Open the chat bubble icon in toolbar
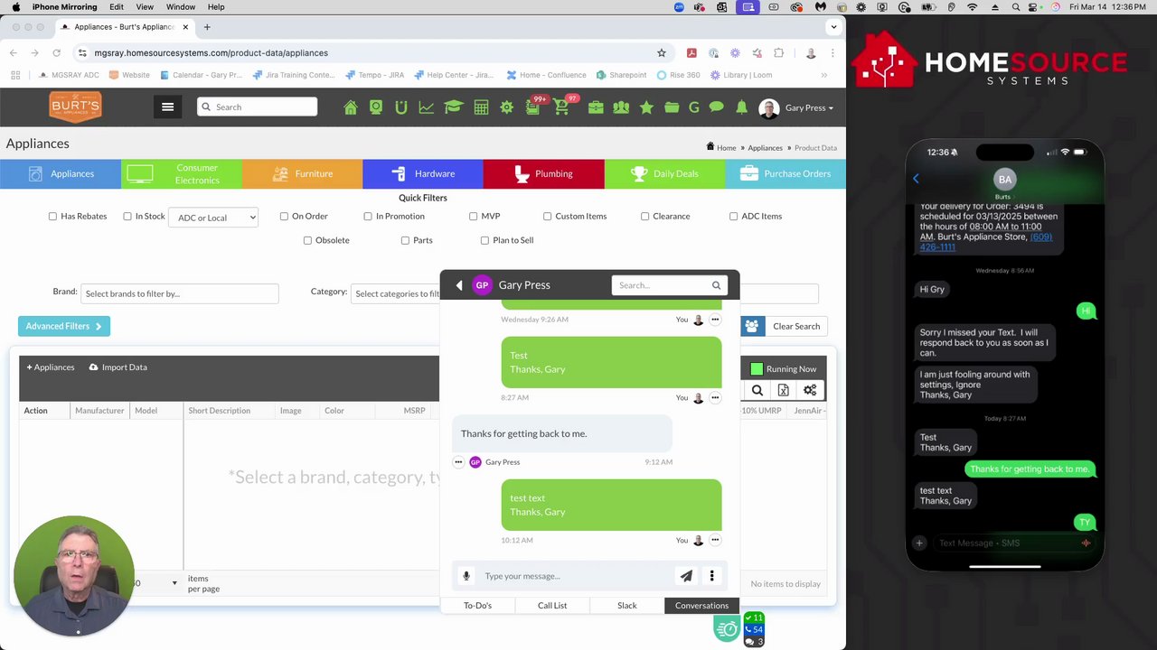This screenshot has height=650, width=1157. click(x=717, y=107)
